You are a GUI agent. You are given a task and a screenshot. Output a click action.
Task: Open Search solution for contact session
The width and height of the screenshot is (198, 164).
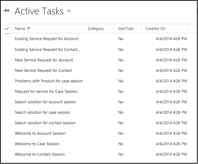[45, 123]
